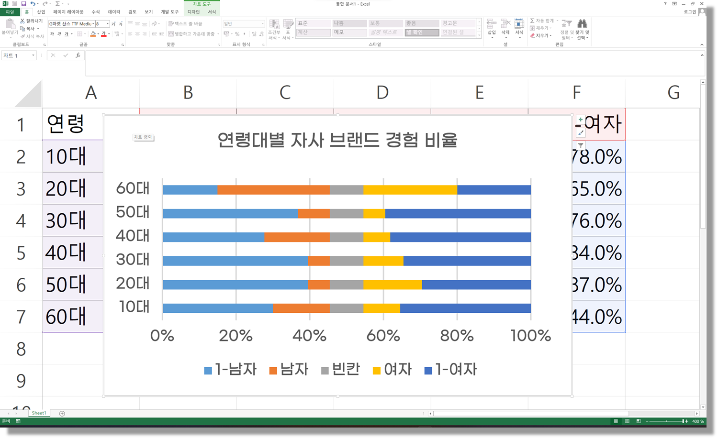Open the AutoSum (자동 합계) dropdown
This screenshot has height=439, width=718.
557,21
